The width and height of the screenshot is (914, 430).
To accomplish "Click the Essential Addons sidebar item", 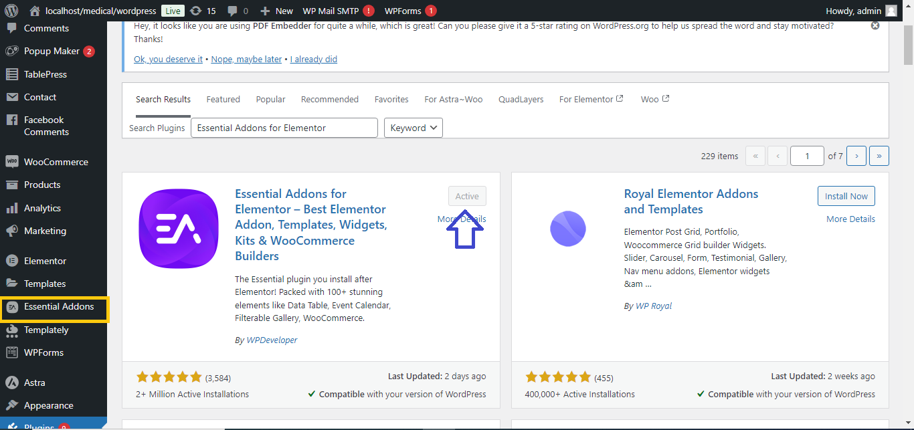I will (58, 307).
